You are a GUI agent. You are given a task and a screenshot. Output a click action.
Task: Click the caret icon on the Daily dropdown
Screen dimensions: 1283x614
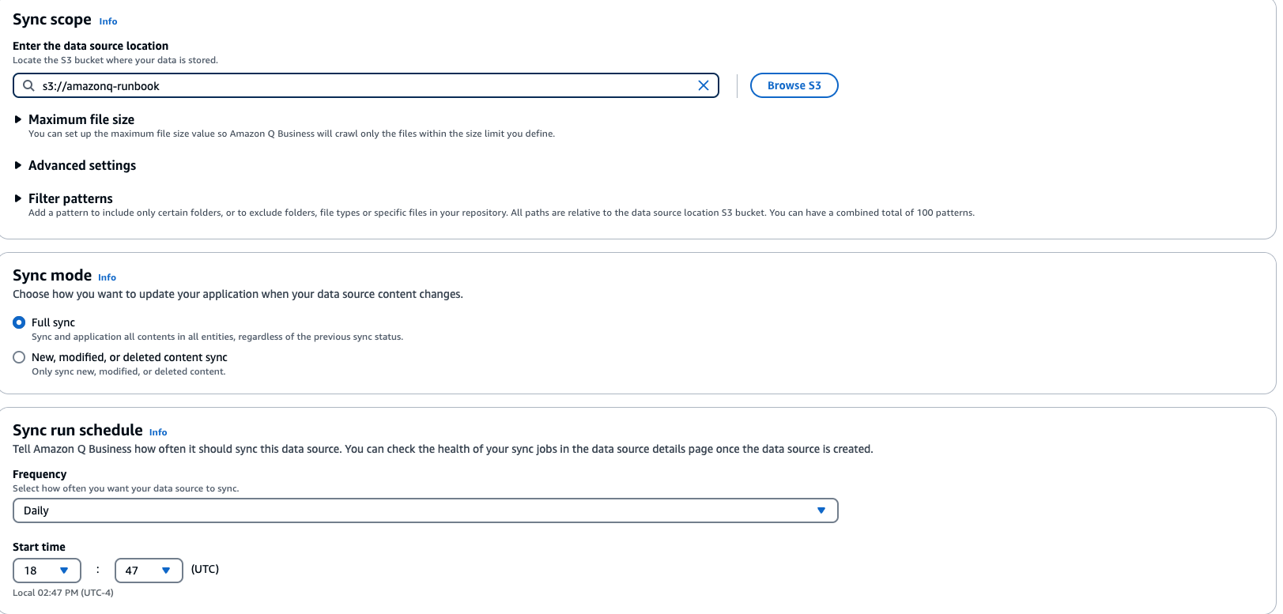822,510
